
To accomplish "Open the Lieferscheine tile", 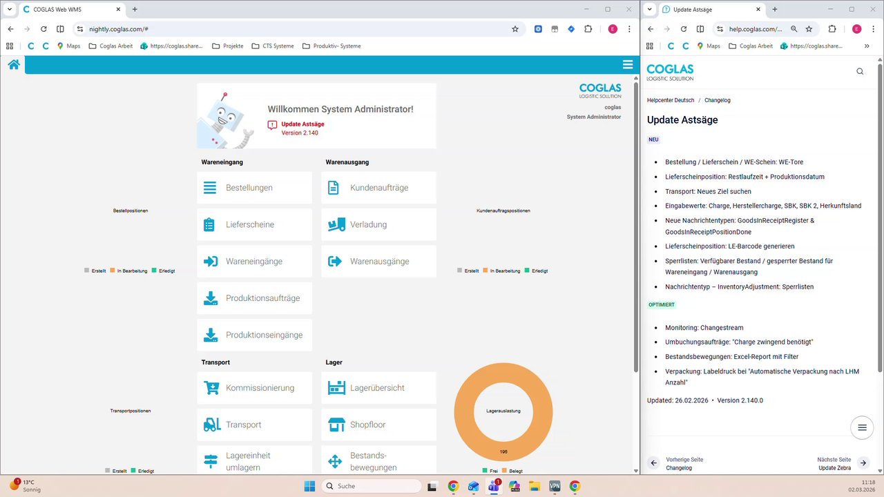I will pyautogui.click(x=254, y=224).
